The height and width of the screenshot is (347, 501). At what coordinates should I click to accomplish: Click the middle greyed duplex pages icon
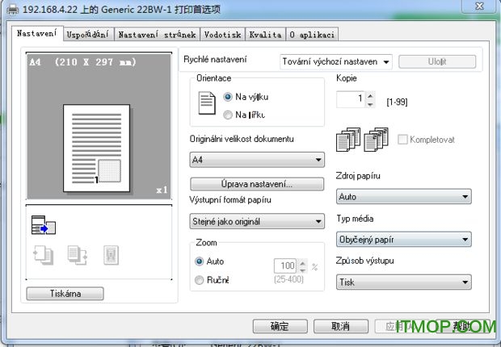click(x=78, y=255)
